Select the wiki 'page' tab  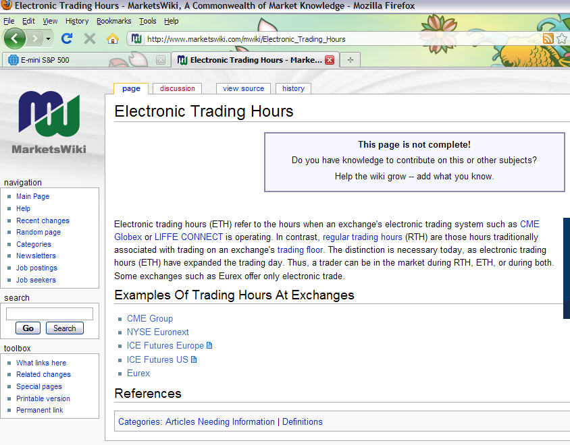click(x=131, y=88)
